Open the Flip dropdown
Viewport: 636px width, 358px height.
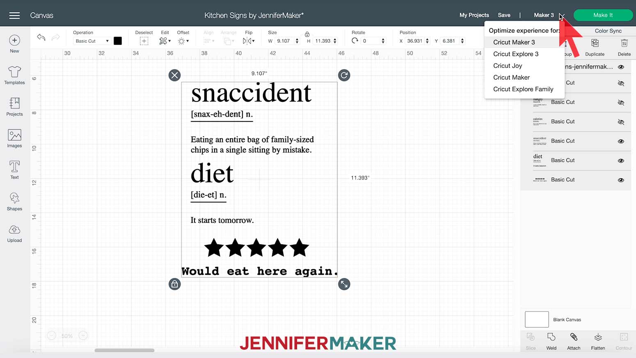(x=249, y=41)
